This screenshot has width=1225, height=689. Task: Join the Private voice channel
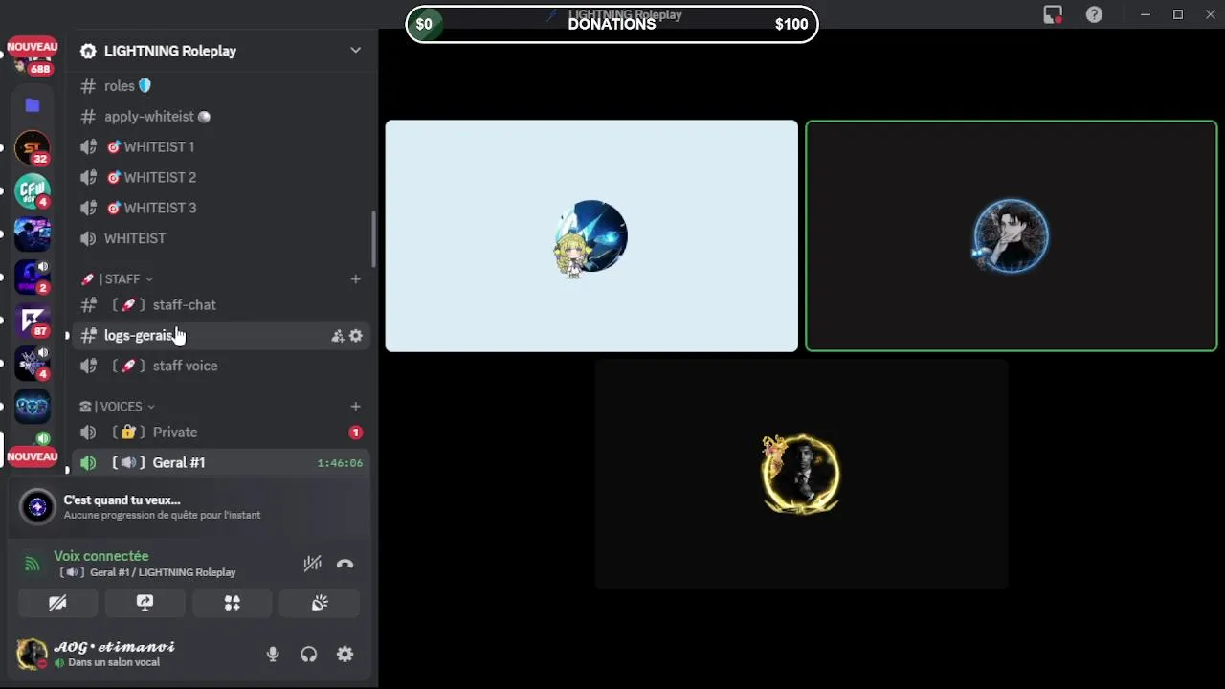(221, 433)
